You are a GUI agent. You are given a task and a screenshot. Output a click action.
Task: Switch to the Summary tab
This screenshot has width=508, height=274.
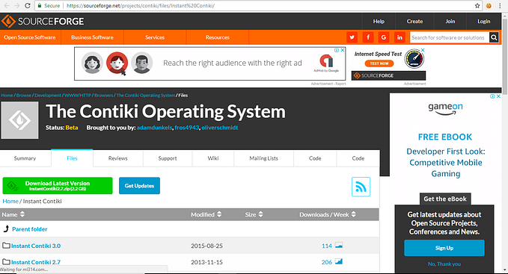point(25,158)
